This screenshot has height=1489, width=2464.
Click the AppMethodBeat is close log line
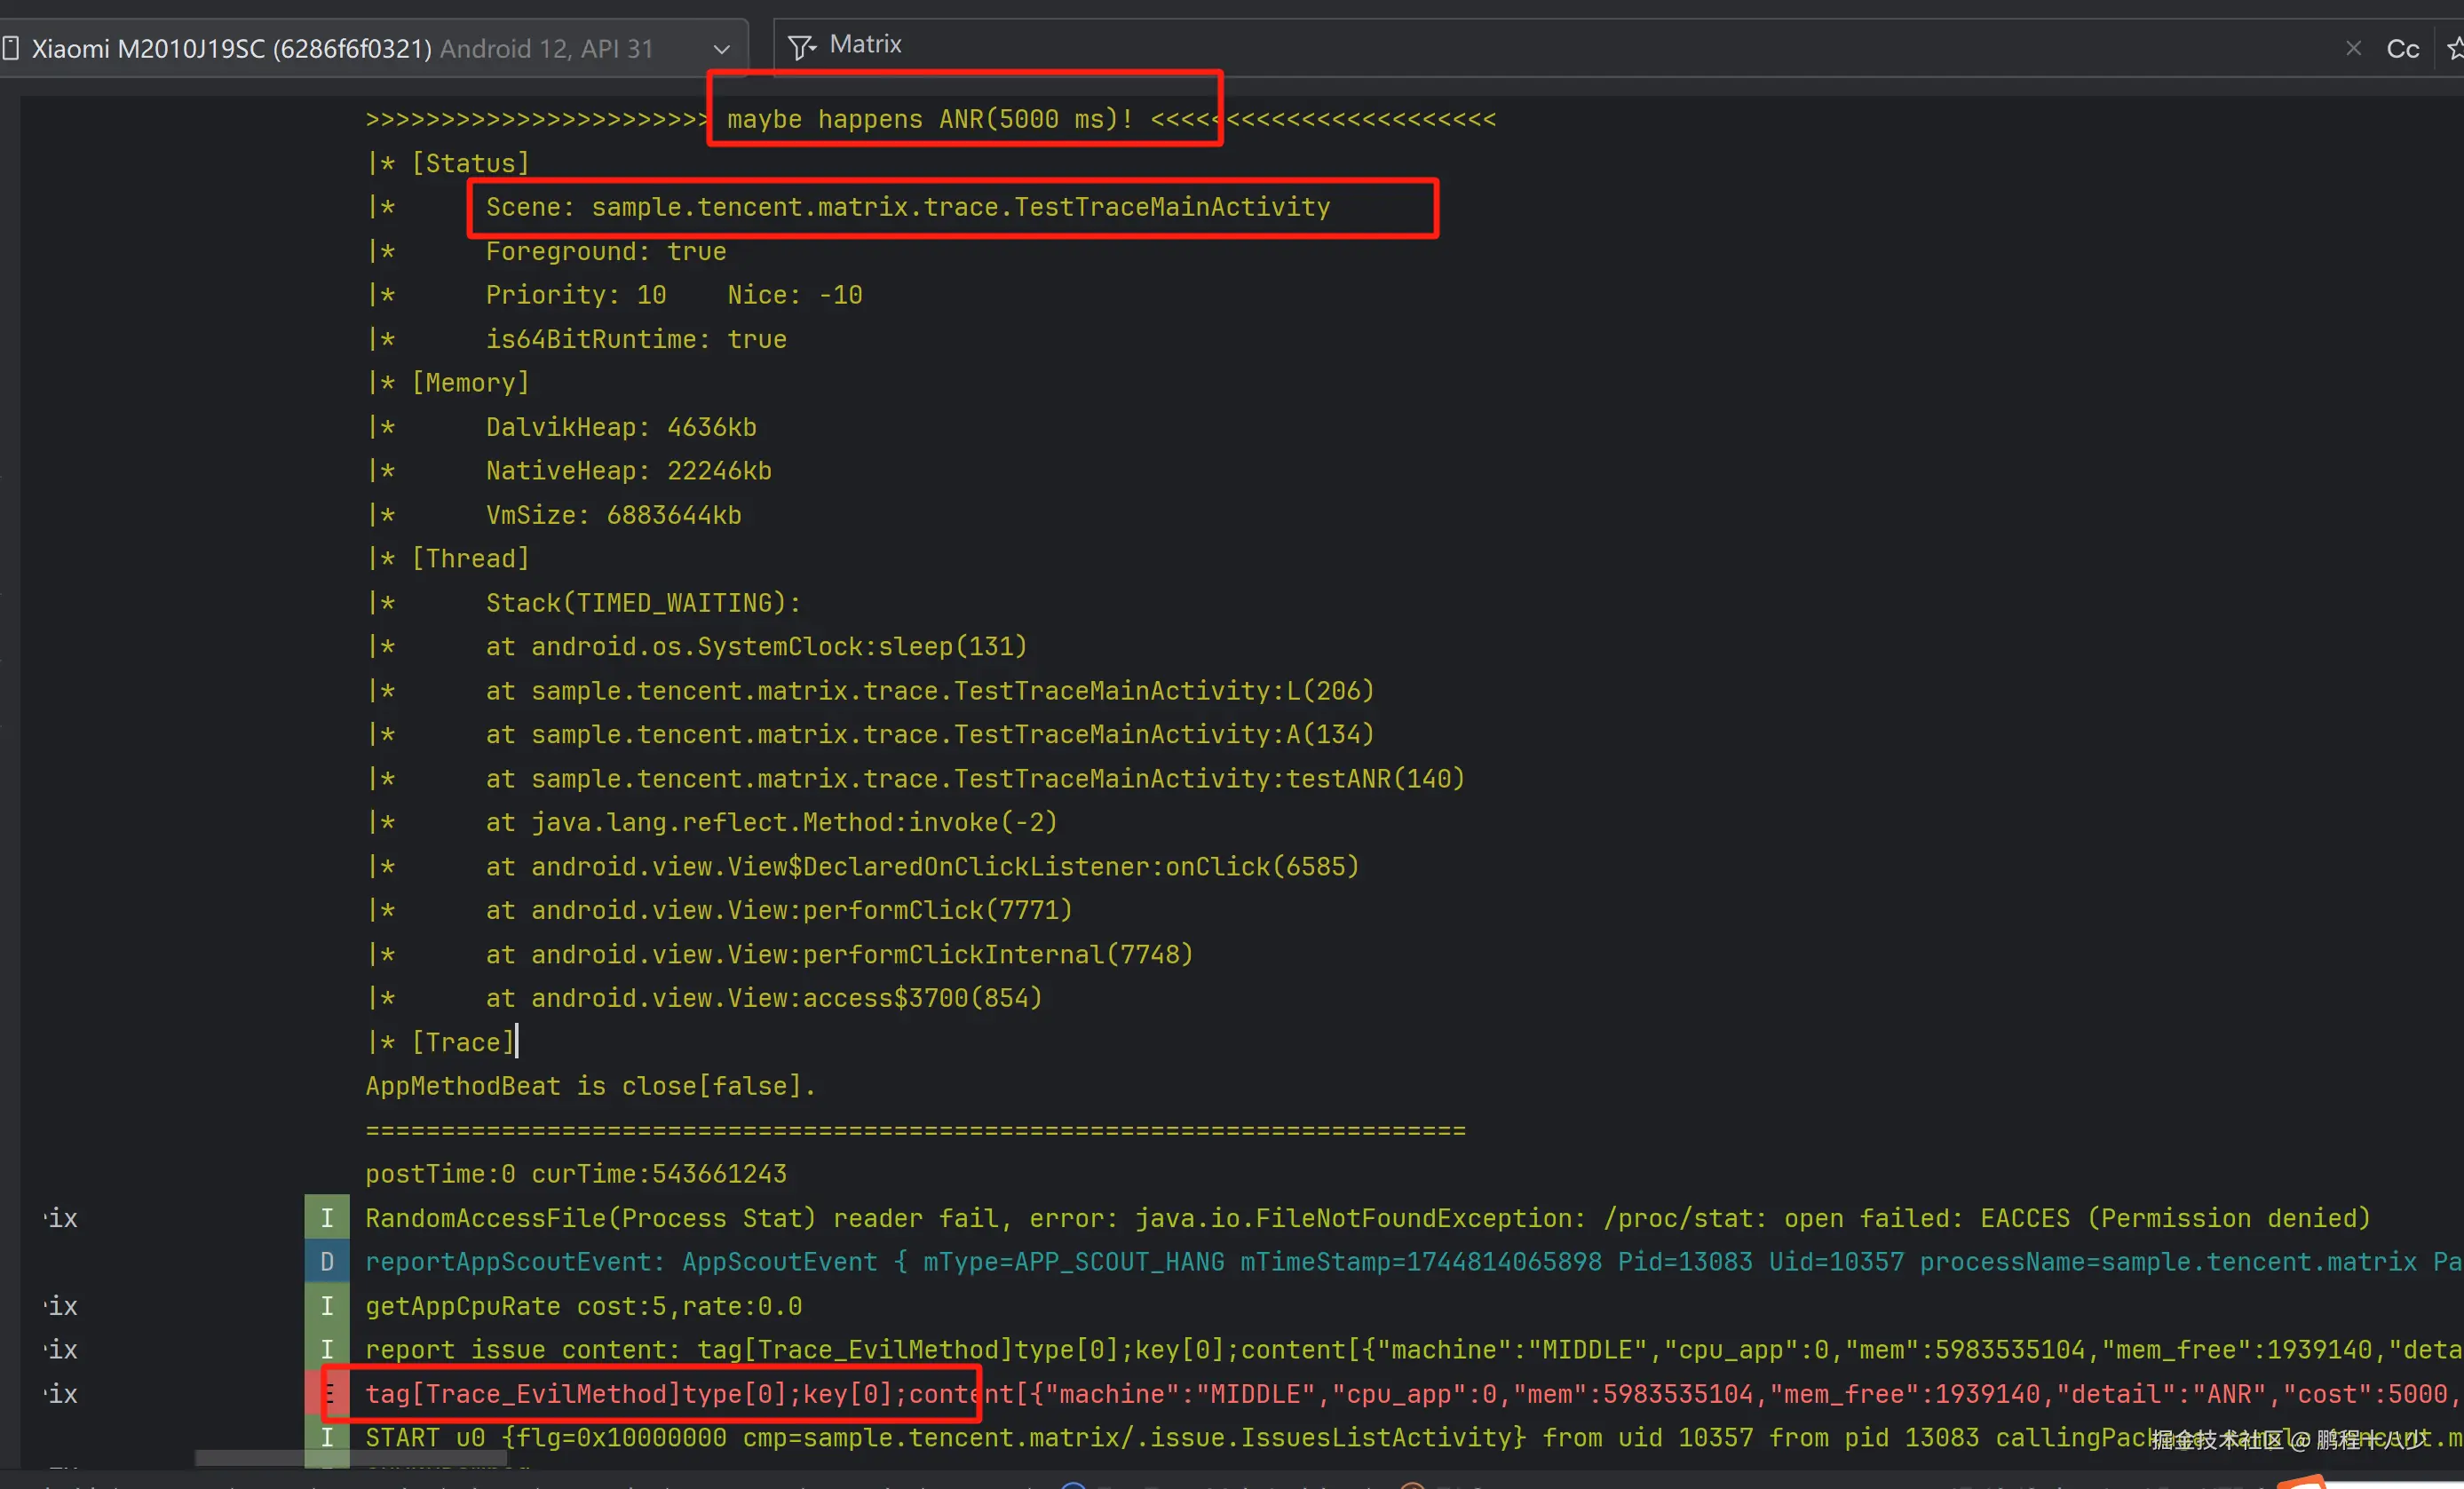click(x=590, y=1085)
